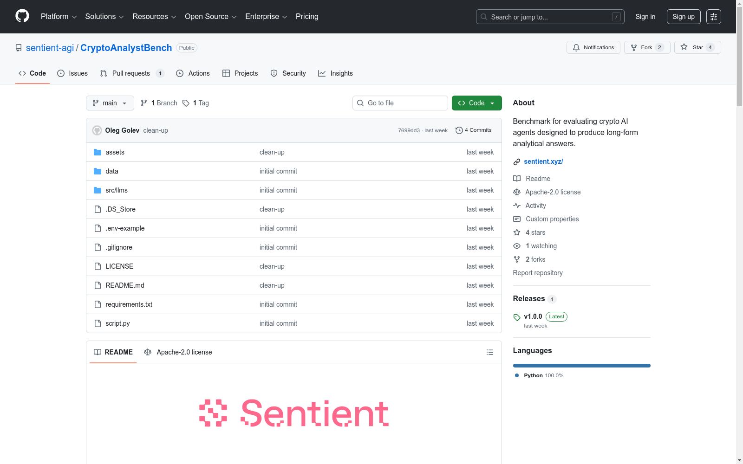Click the Go to file input
Image resolution: width=743 pixels, height=464 pixels.
(400, 103)
